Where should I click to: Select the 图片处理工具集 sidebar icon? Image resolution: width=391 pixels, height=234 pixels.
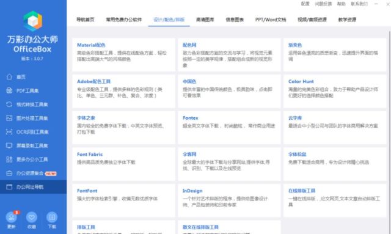tap(9, 118)
